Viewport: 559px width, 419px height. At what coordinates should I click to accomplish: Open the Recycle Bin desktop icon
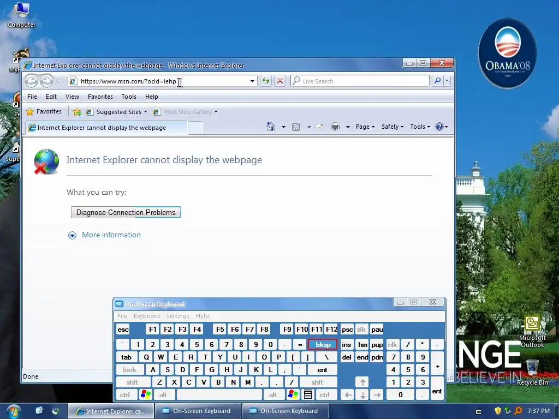click(x=532, y=372)
